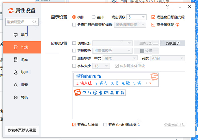Click the monitor icon beside 常用

pos(16,35)
